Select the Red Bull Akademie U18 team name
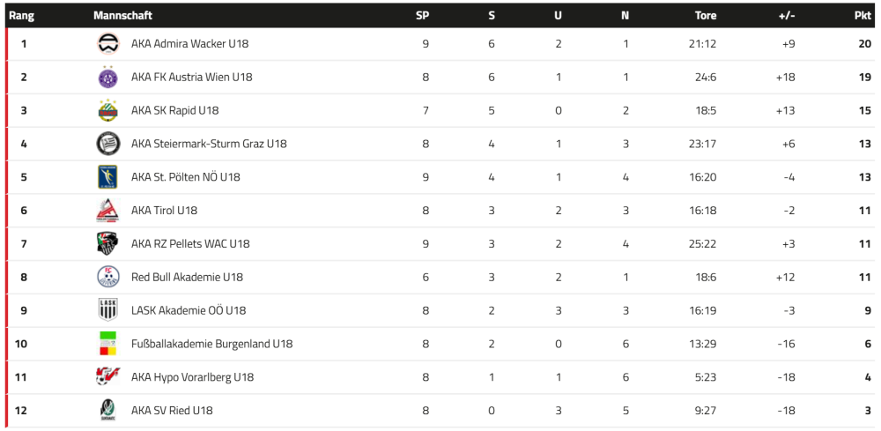 (187, 277)
